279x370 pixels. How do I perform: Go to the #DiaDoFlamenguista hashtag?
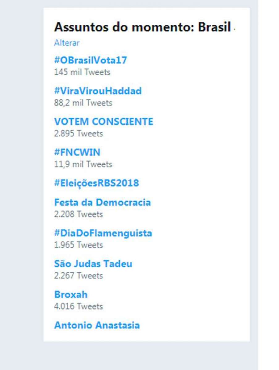point(103,233)
